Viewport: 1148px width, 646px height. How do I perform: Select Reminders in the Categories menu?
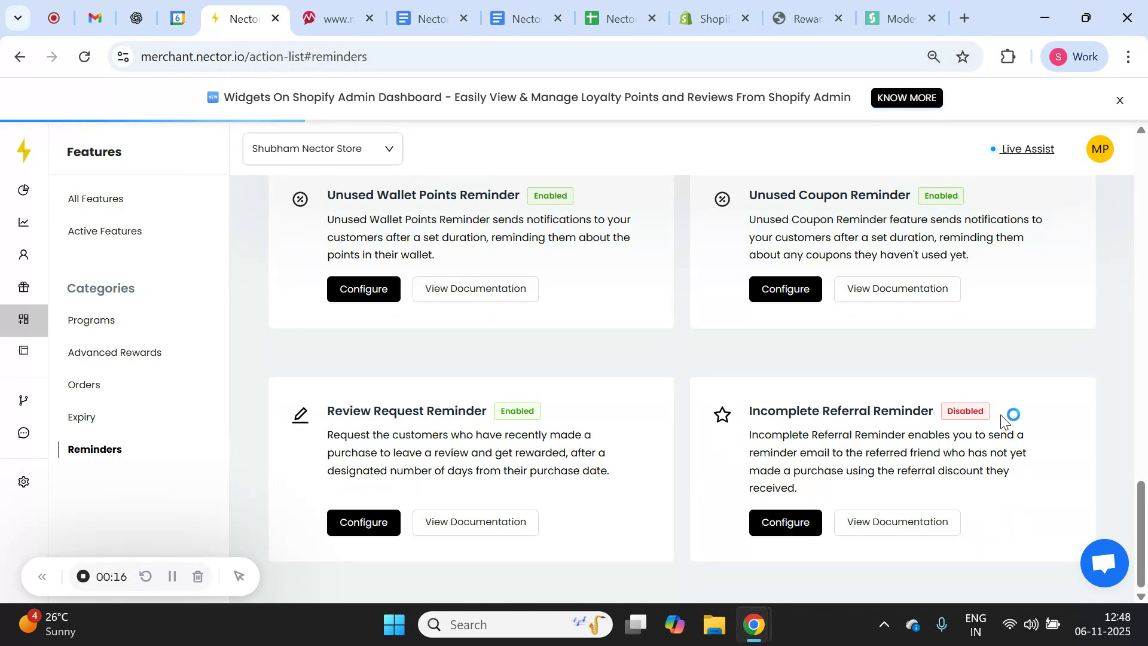click(94, 449)
